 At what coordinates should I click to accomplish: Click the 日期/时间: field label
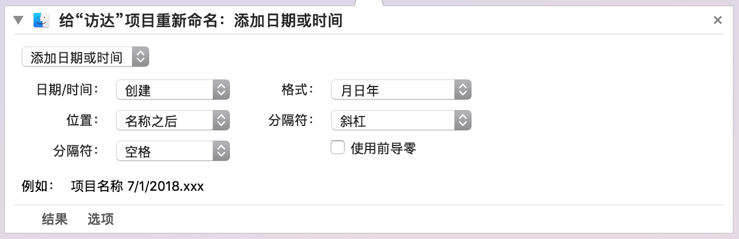67,90
